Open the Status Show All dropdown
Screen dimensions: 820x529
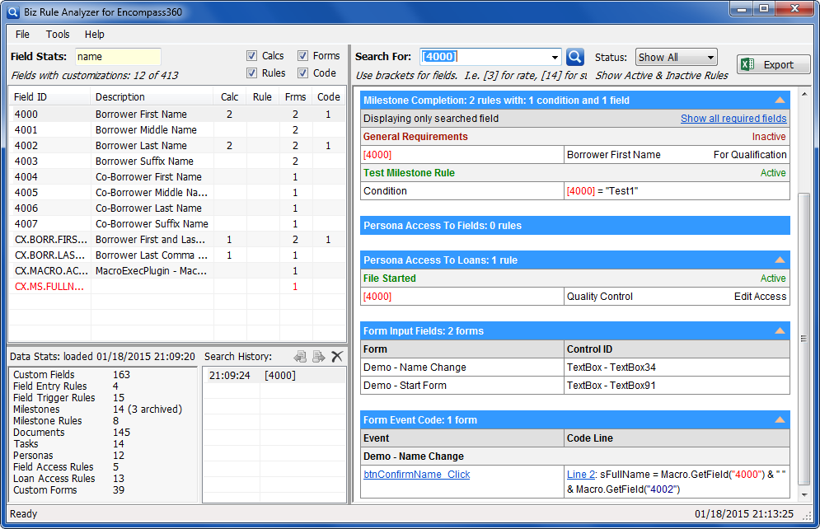pyautogui.click(x=676, y=57)
